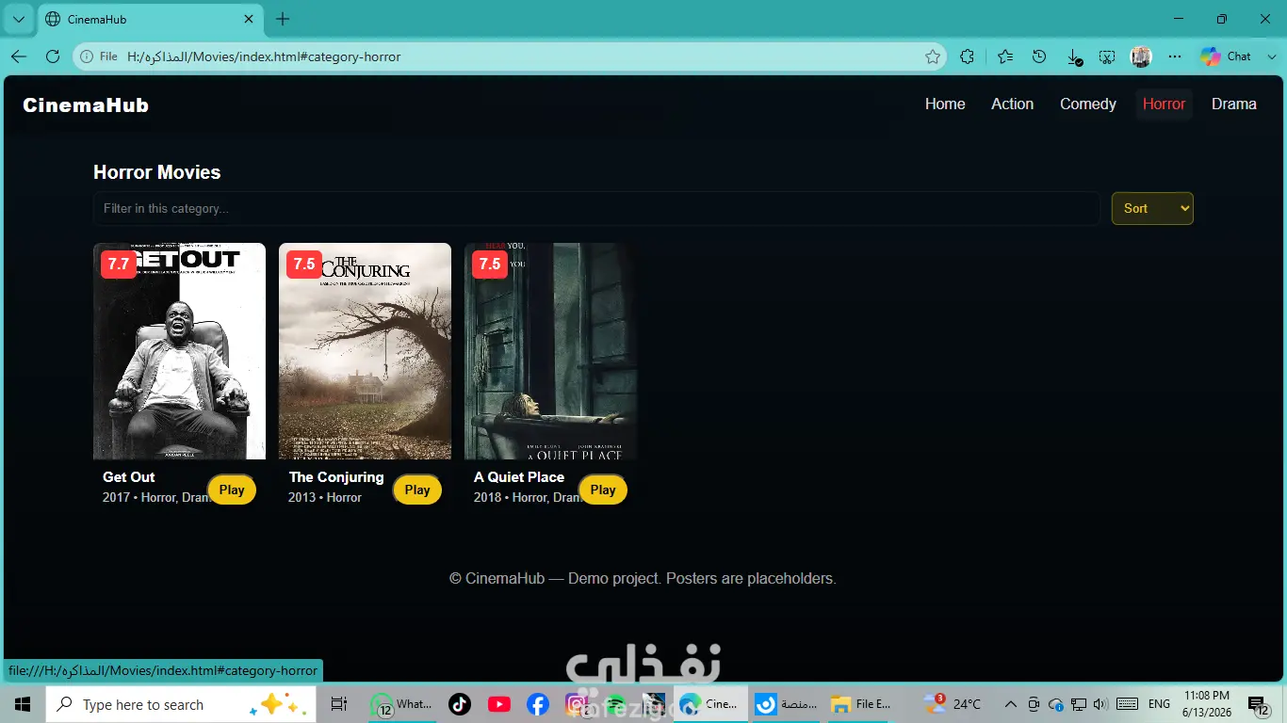The width and height of the screenshot is (1287, 723).
Task: Open YouTube from the taskbar
Action: (499, 704)
